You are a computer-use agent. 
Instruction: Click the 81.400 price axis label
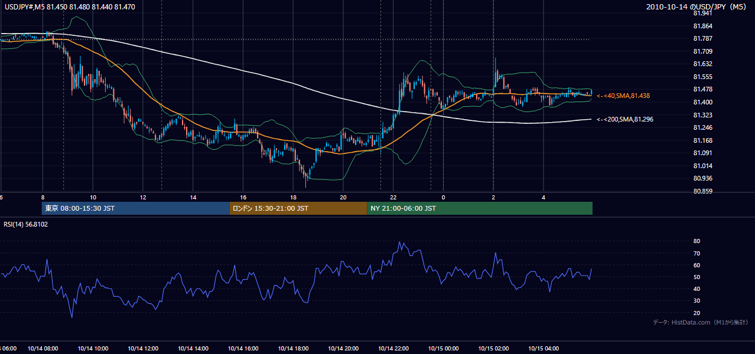702,102
